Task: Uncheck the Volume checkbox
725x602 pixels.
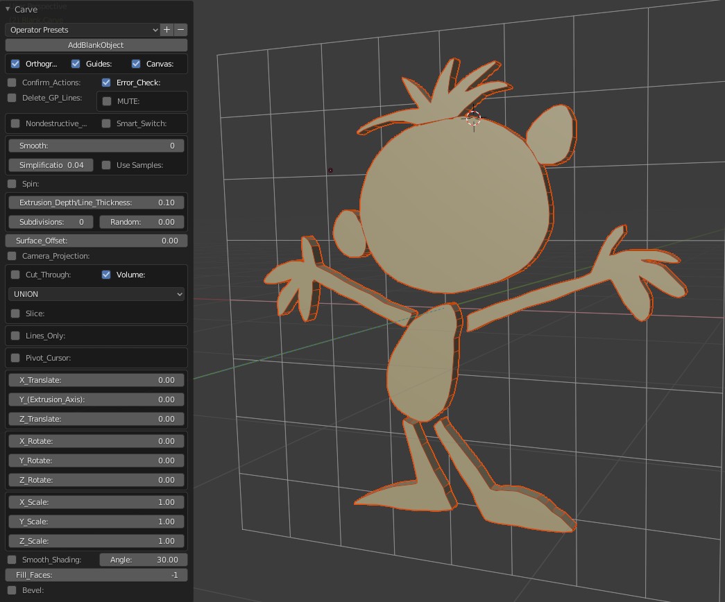Action: (106, 275)
